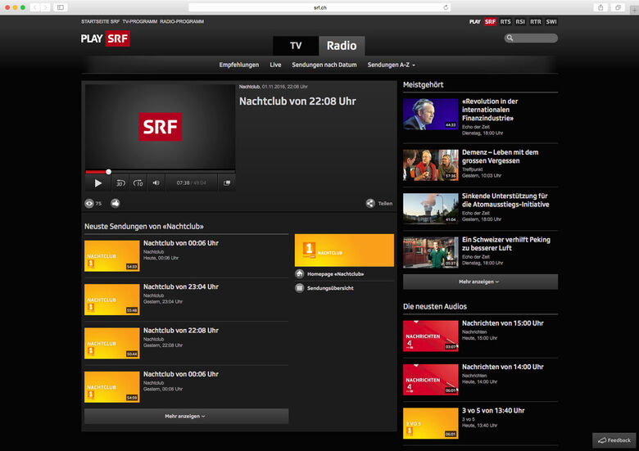Open Demenz – Leben mit dem grossen Vergessen
Screen dimensions: 639x451
point(500,156)
